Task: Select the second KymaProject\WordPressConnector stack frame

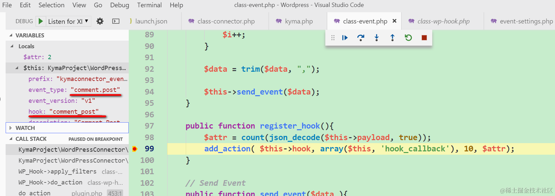Action: click(x=67, y=160)
